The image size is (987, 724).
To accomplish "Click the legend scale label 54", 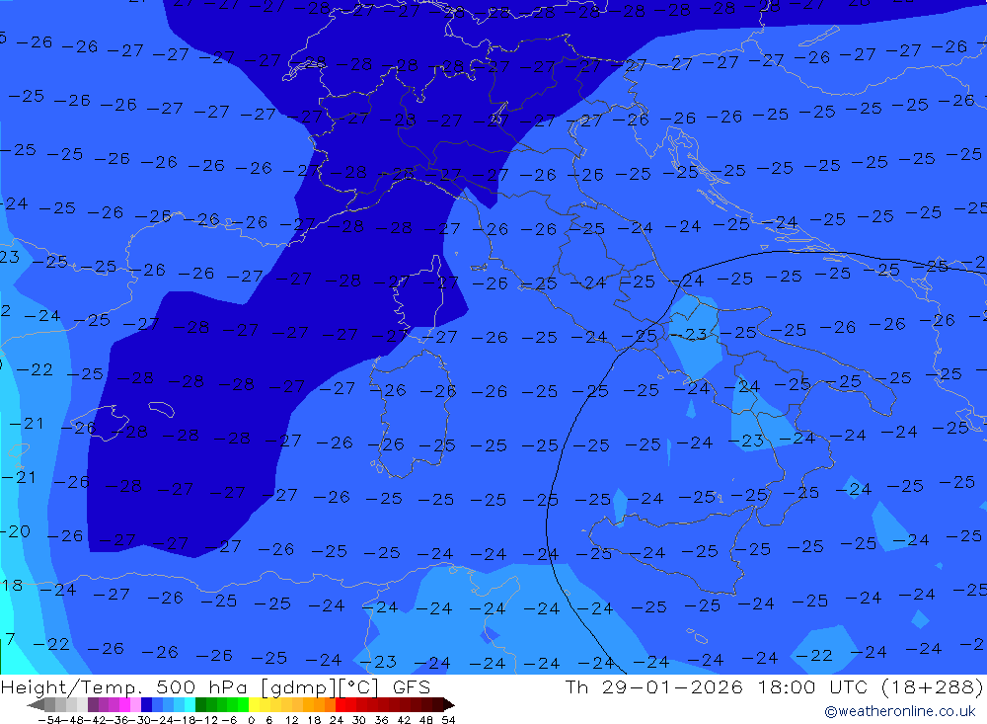I will click(448, 720).
